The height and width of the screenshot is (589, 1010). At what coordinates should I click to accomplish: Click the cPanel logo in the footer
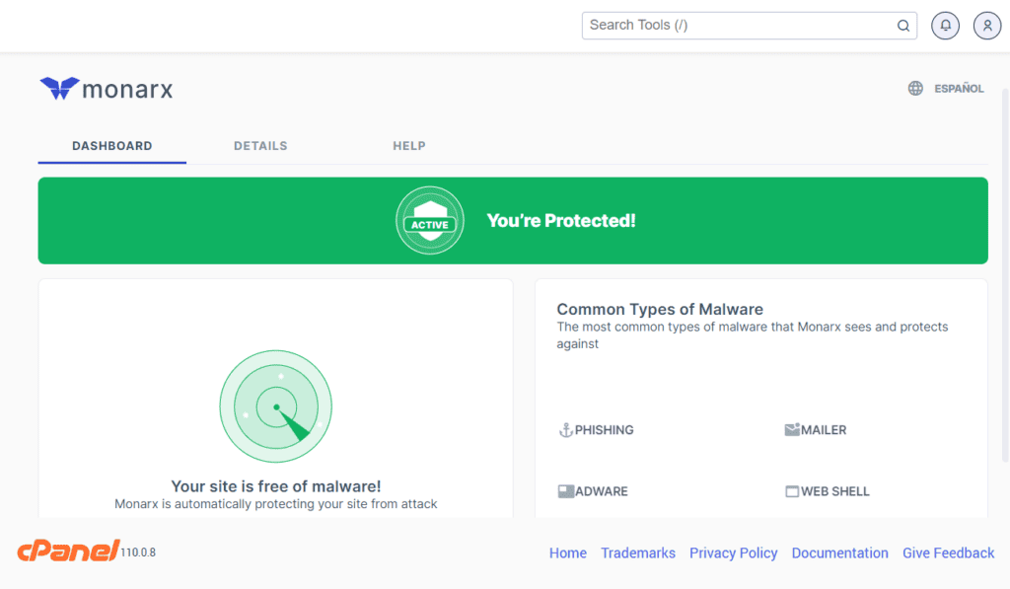(69, 552)
